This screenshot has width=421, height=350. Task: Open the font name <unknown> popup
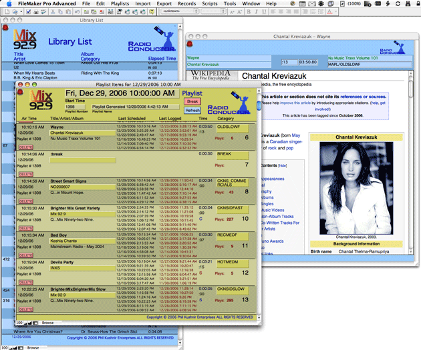click(180, 11)
